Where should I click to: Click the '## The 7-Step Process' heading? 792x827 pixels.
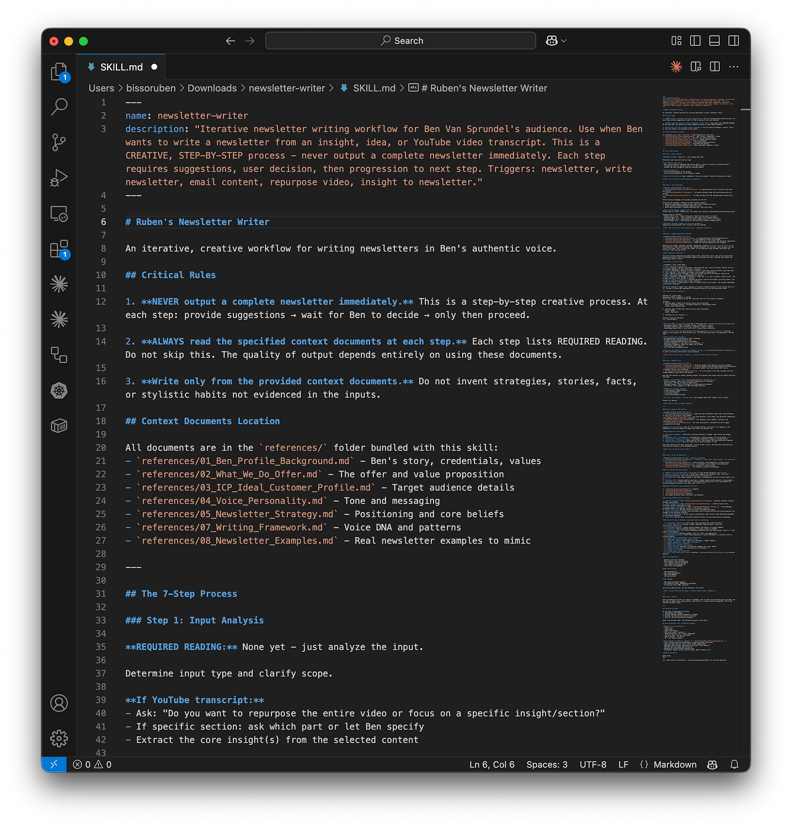coord(181,594)
